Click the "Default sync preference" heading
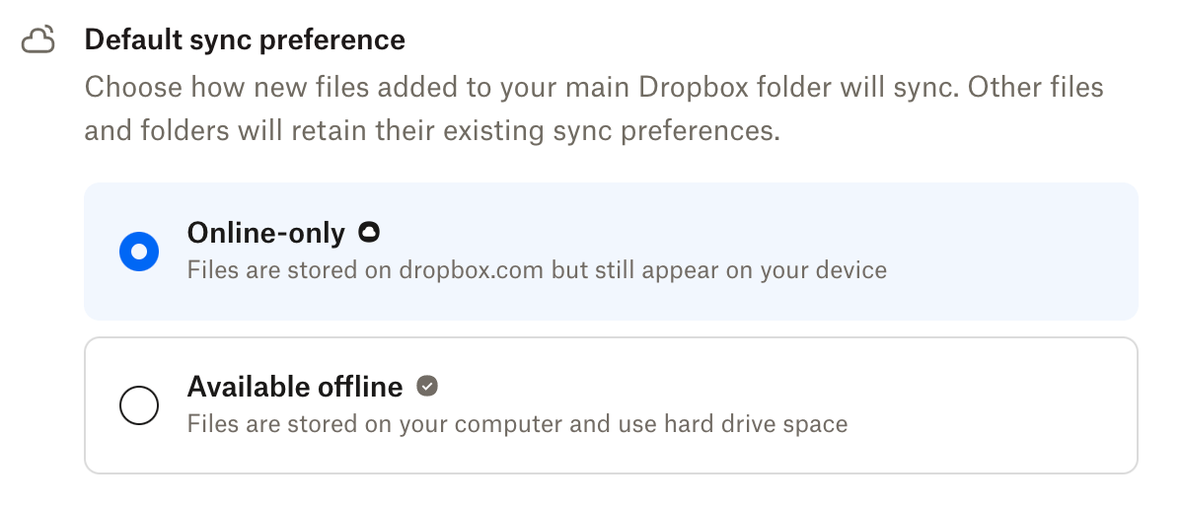The width and height of the screenshot is (1182, 509). point(245,40)
